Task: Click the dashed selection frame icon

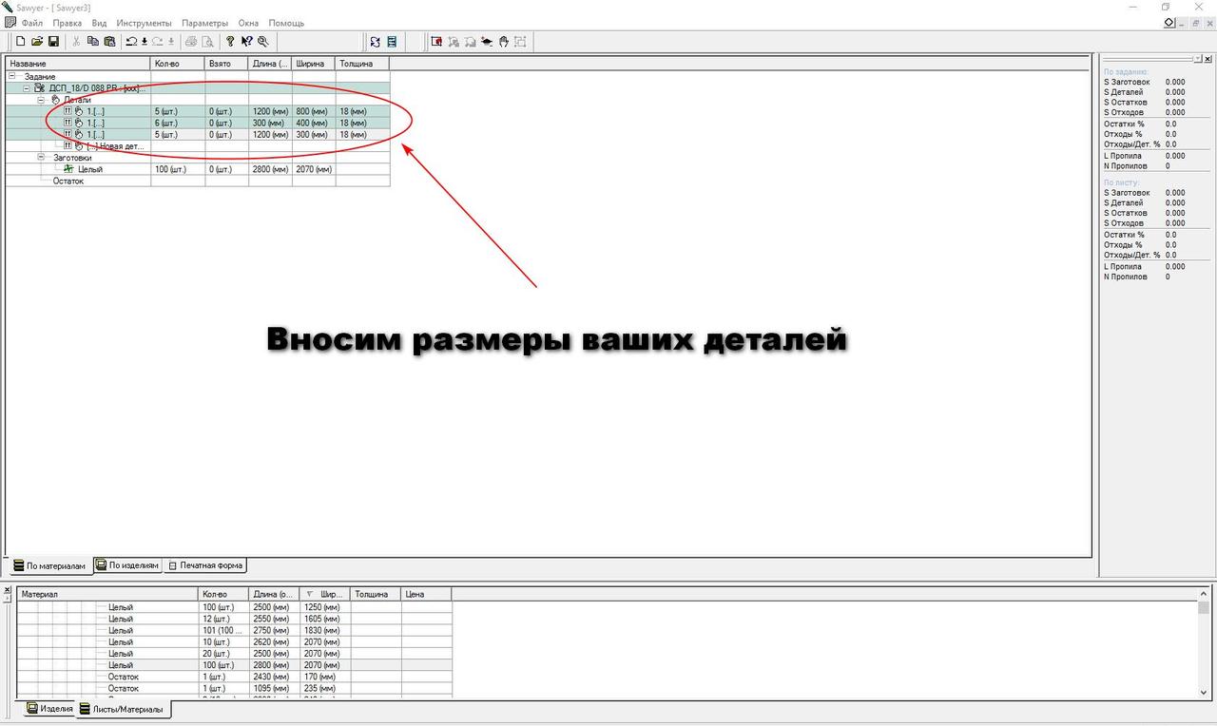Action: 521,42
